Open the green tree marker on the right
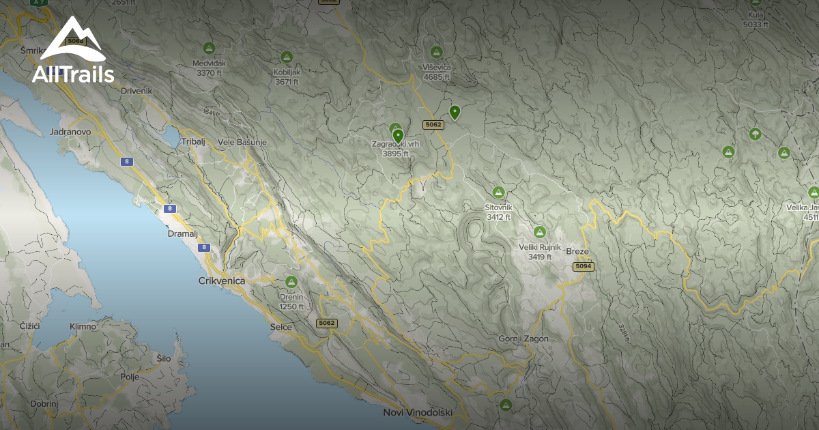Image resolution: width=819 pixels, height=430 pixels. [755, 133]
